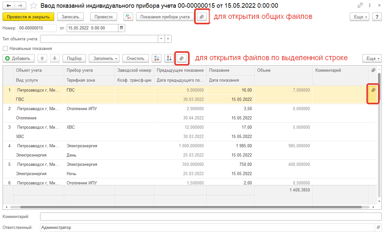The width and height of the screenshot is (385, 234).
Task: Move the selected row up
Action: [x=42, y=58]
